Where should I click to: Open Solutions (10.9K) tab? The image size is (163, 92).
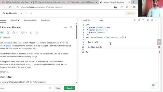tap(30, 20)
